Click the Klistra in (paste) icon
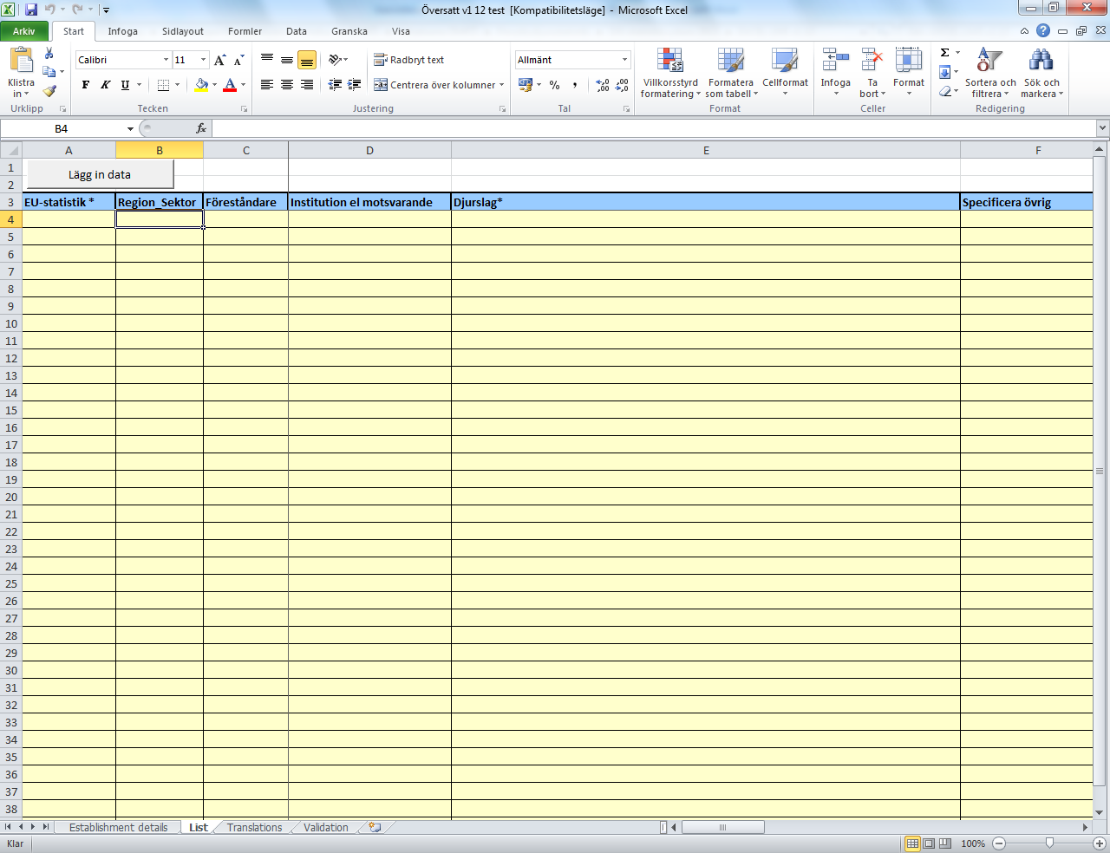 tap(21, 61)
